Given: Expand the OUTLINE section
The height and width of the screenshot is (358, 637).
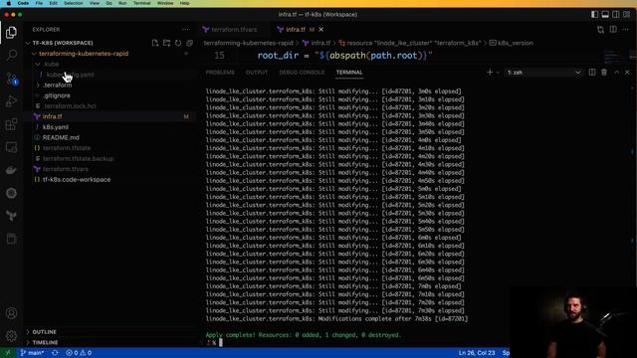Looking at the screenshot, I should [x=44, y=332].
